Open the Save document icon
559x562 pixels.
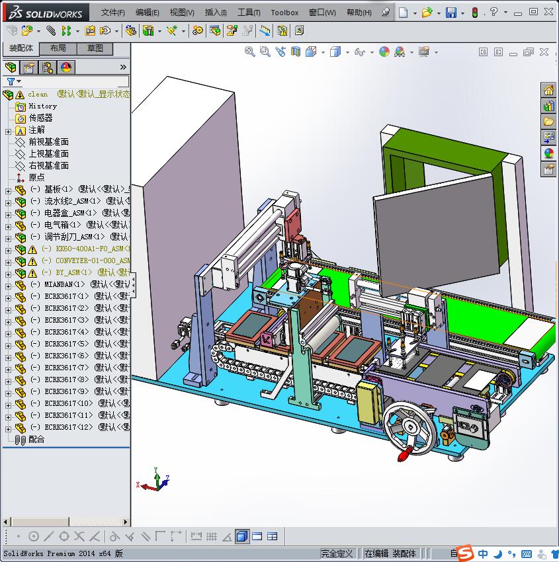451,13
